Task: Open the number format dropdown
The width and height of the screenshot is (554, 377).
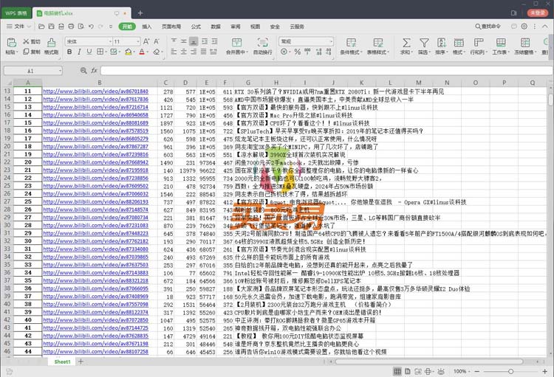Action: pyautogui.click(x=331, y=41)
